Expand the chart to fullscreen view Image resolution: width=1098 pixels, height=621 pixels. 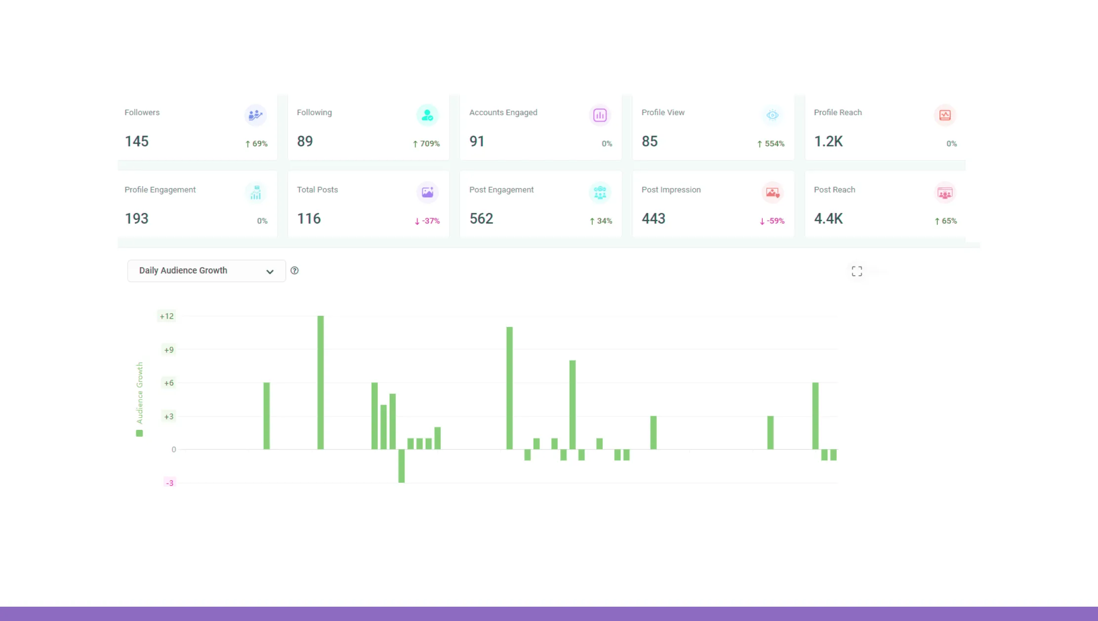tap(856, 271)
